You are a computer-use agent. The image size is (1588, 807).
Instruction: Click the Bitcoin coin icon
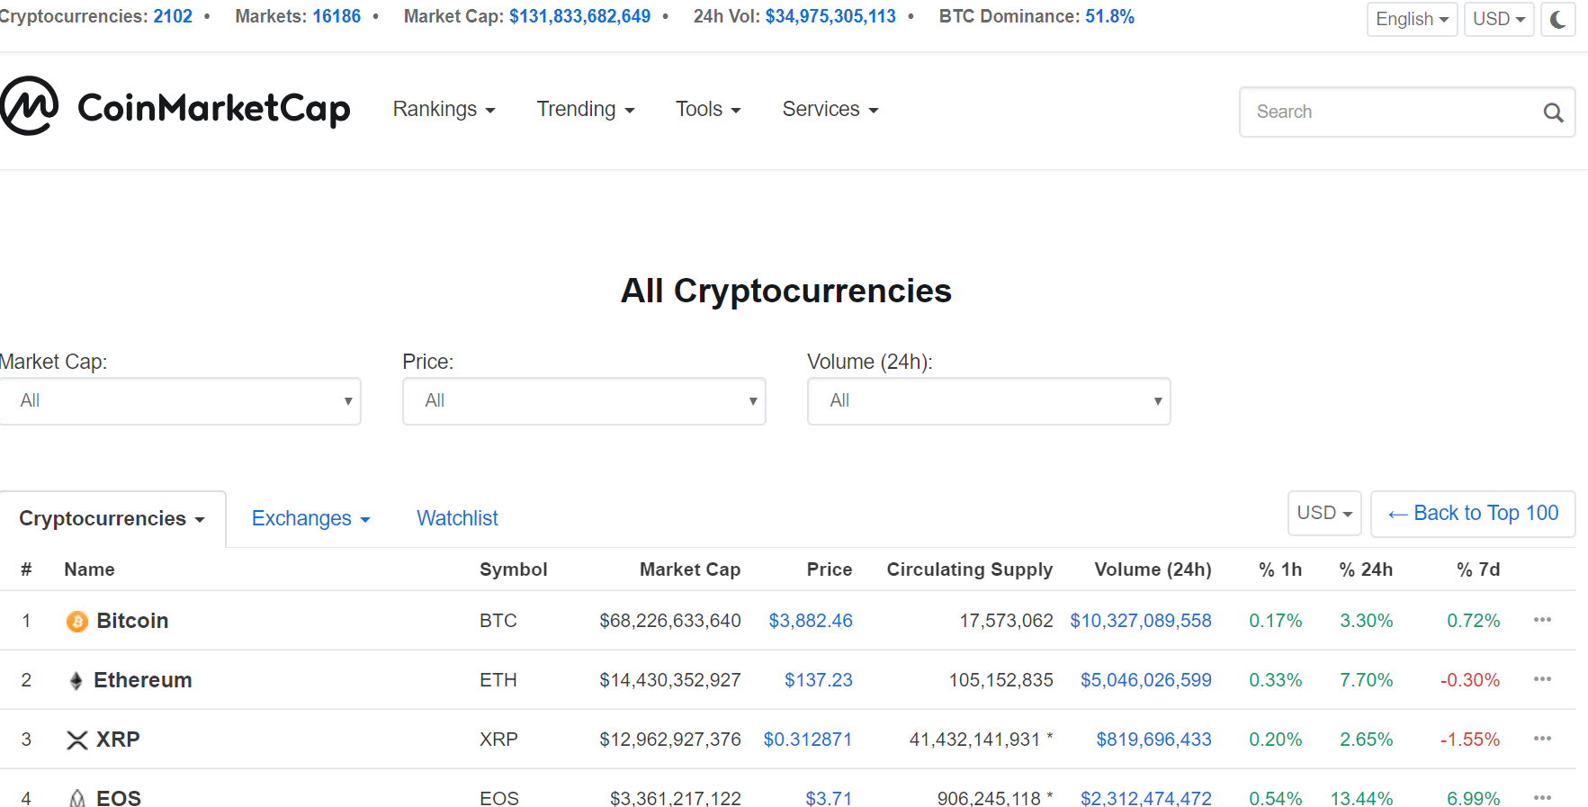[77, 622]
